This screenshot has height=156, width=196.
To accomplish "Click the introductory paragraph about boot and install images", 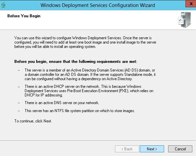I will 85,42.
